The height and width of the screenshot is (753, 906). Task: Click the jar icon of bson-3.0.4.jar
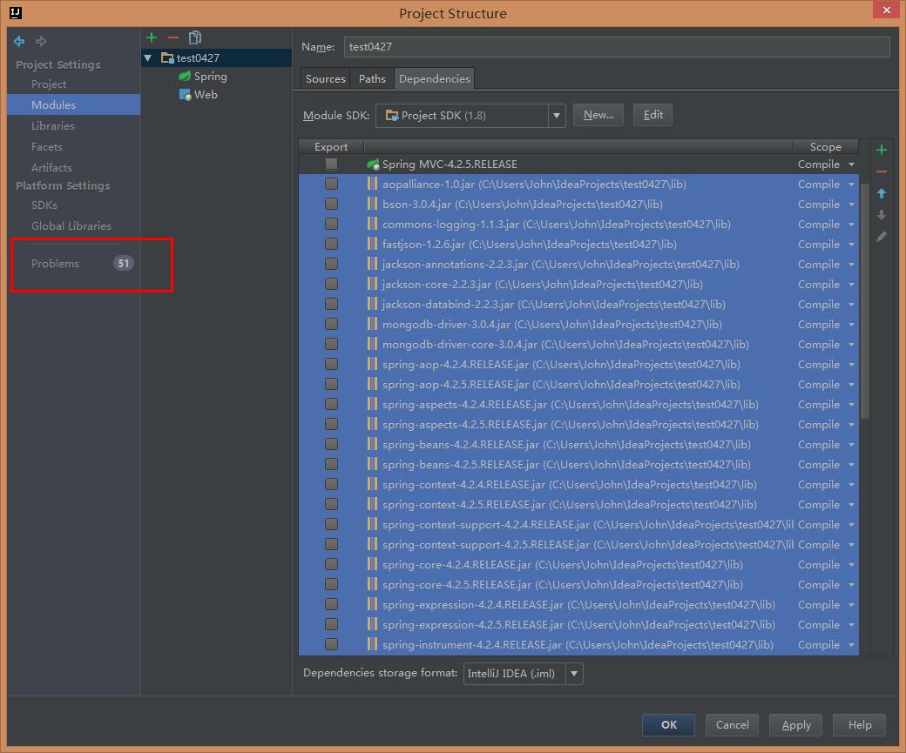point(373,204)
